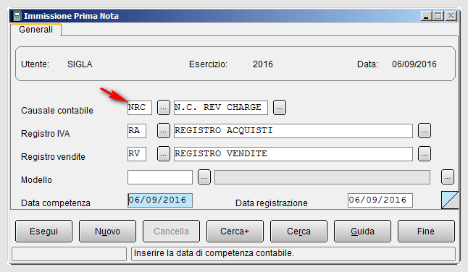Click the Cerca button
This screenshot has height=272, width=468.
298,231
